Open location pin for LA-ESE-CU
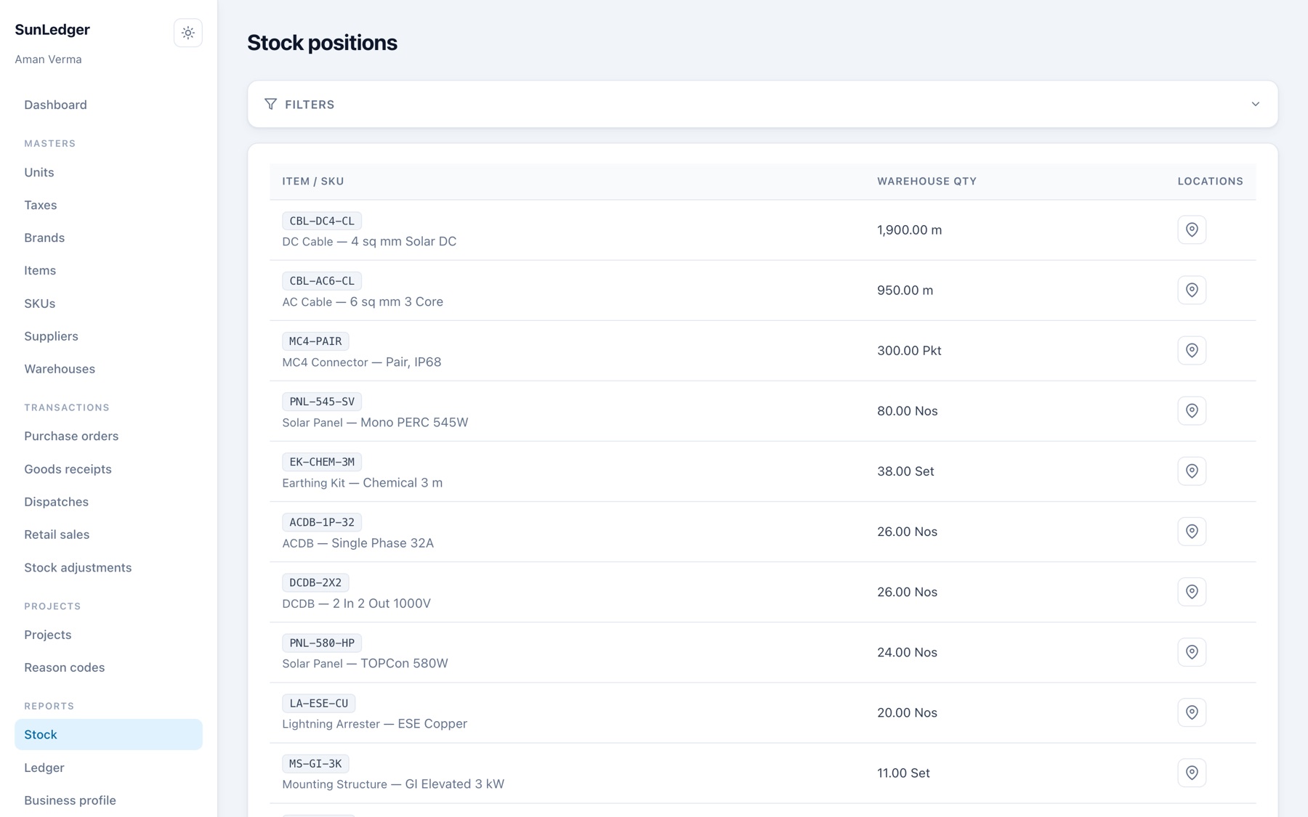 [1192, 712]
